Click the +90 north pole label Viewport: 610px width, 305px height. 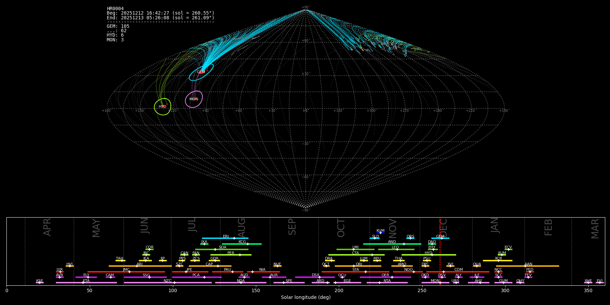[x=305, y=7]
